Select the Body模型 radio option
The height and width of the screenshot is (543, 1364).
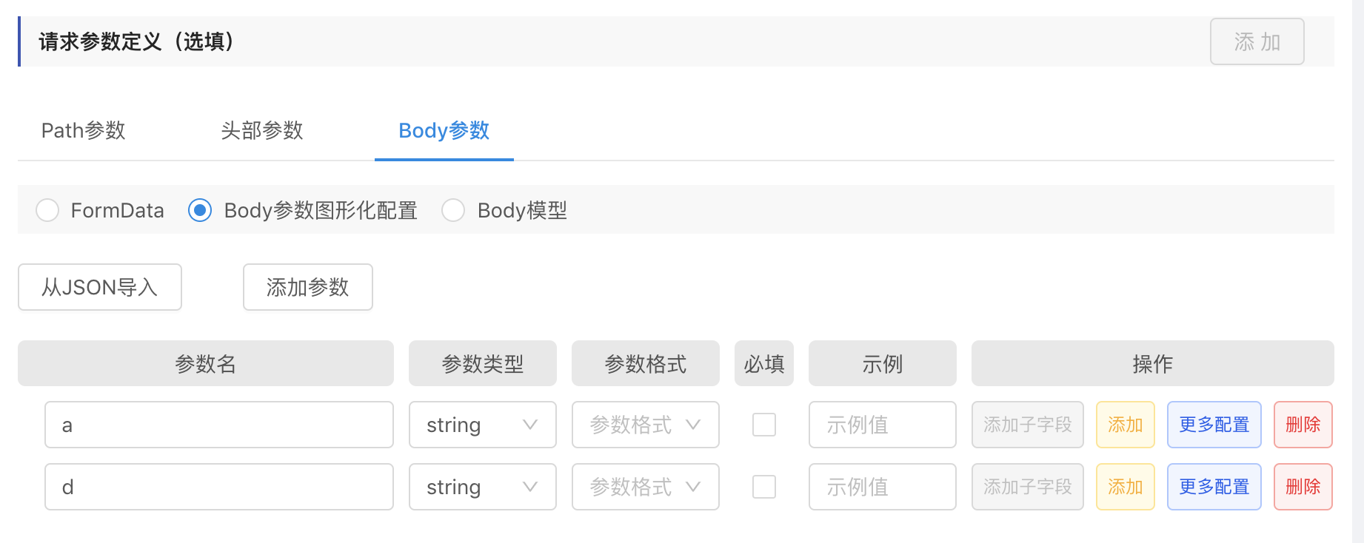point(453,210)
